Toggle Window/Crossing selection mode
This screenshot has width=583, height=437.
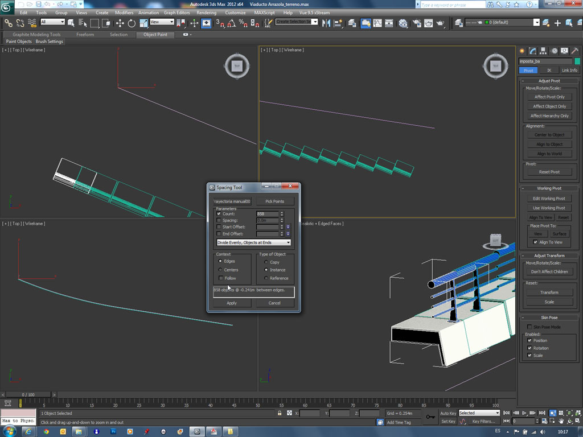(106, 23)
